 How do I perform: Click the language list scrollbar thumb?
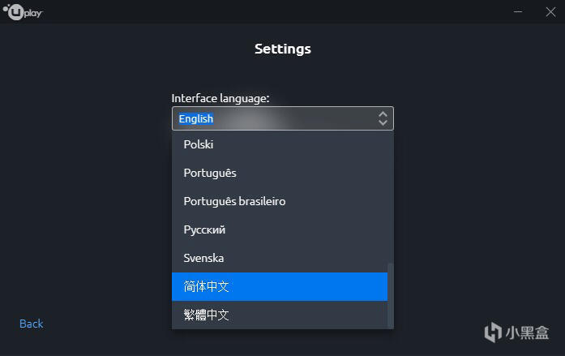(391, 294)
